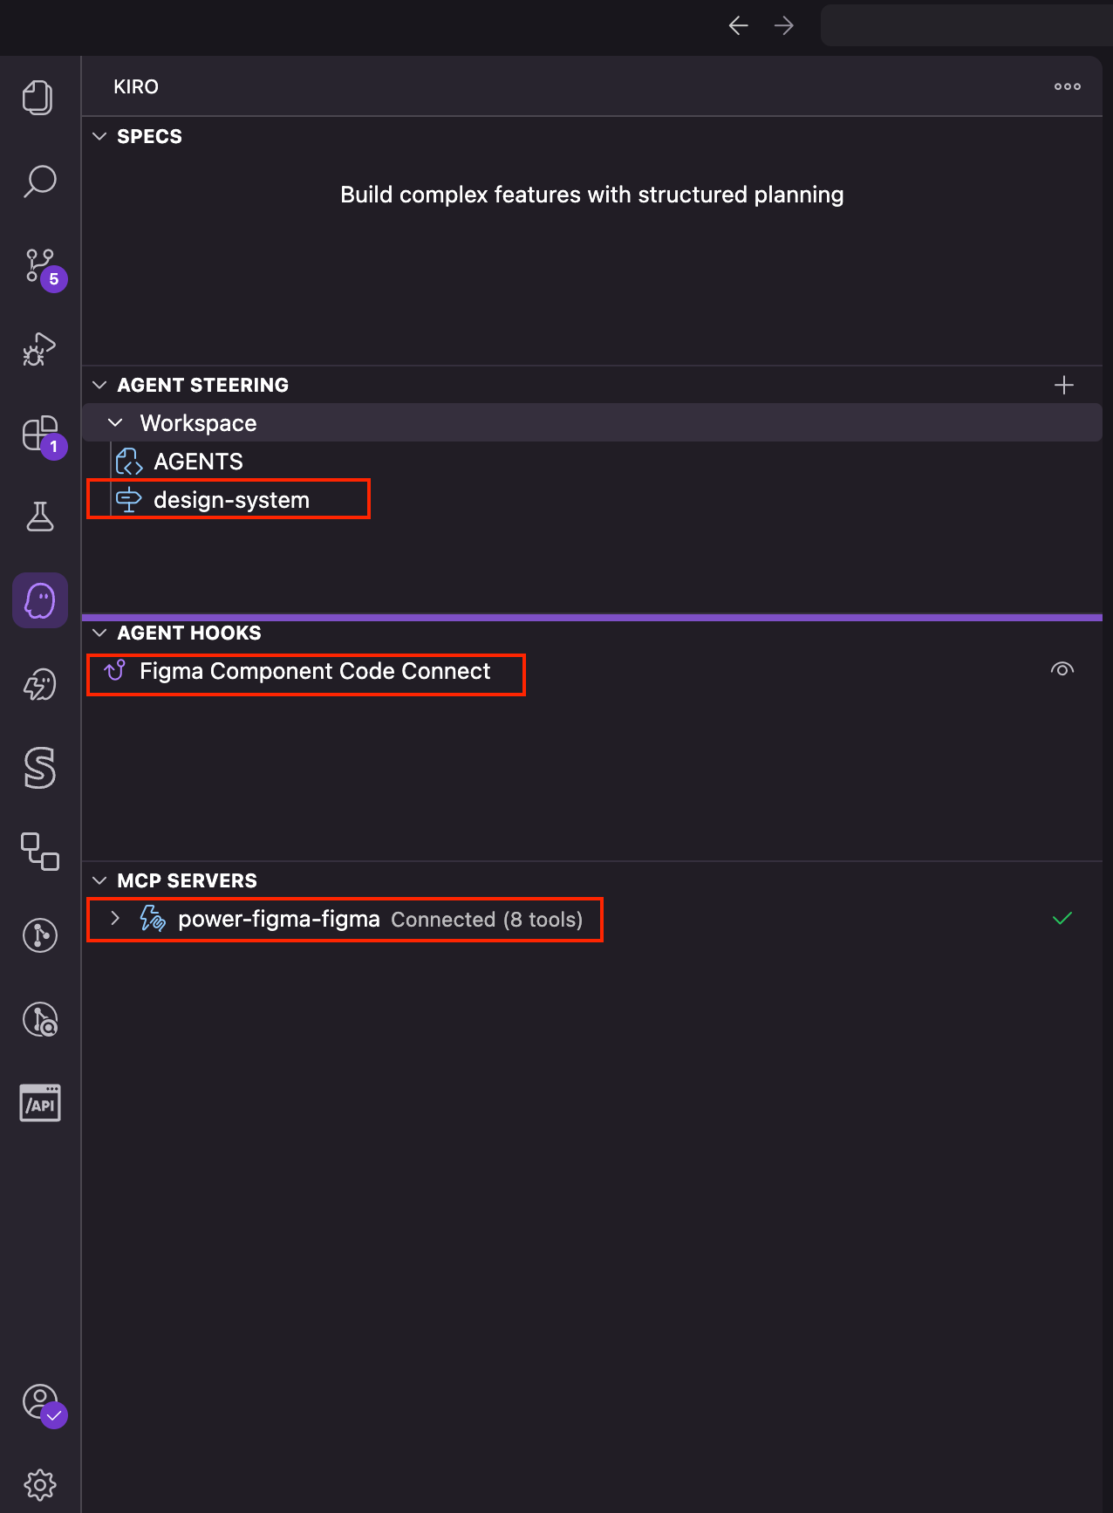Add a new agent steering file

point(1064,385)
